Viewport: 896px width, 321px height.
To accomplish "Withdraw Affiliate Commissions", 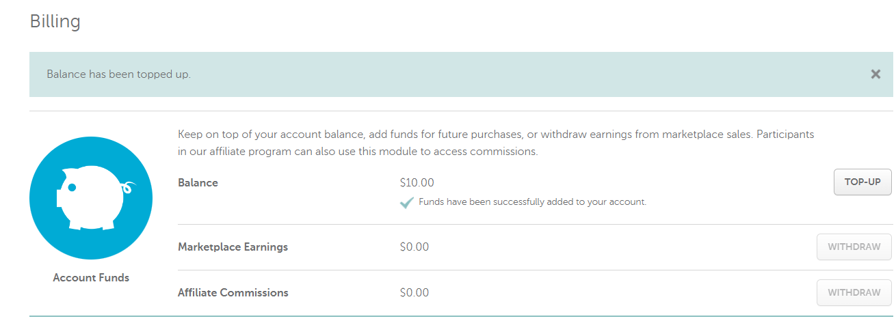I will click(x=854, y=292).
